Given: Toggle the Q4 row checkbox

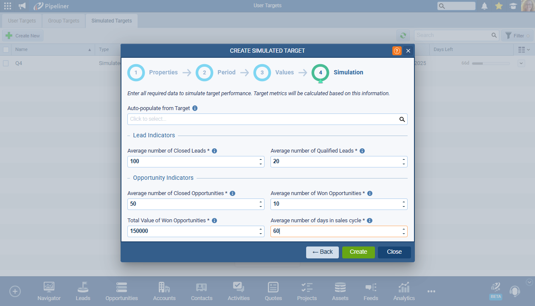Looking at the screenshot, I should pos(6,63).
